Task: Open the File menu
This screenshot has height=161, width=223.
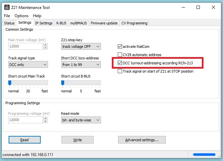Action: click(7, 16)
